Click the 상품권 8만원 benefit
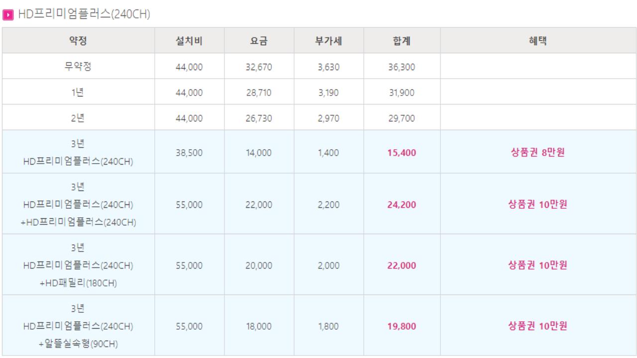 click(x=537, y=153)
